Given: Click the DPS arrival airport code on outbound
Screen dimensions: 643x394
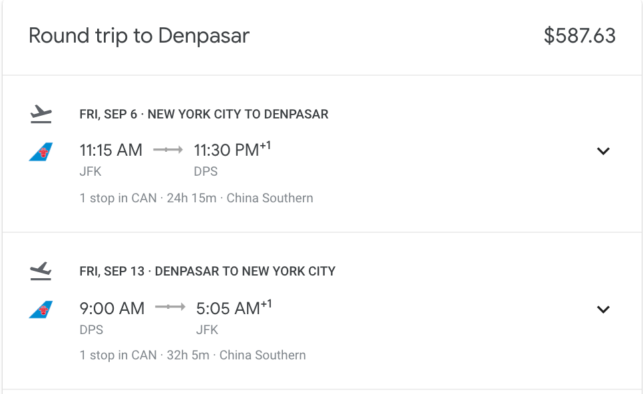Looking at the screenshot, I should 206,171.
